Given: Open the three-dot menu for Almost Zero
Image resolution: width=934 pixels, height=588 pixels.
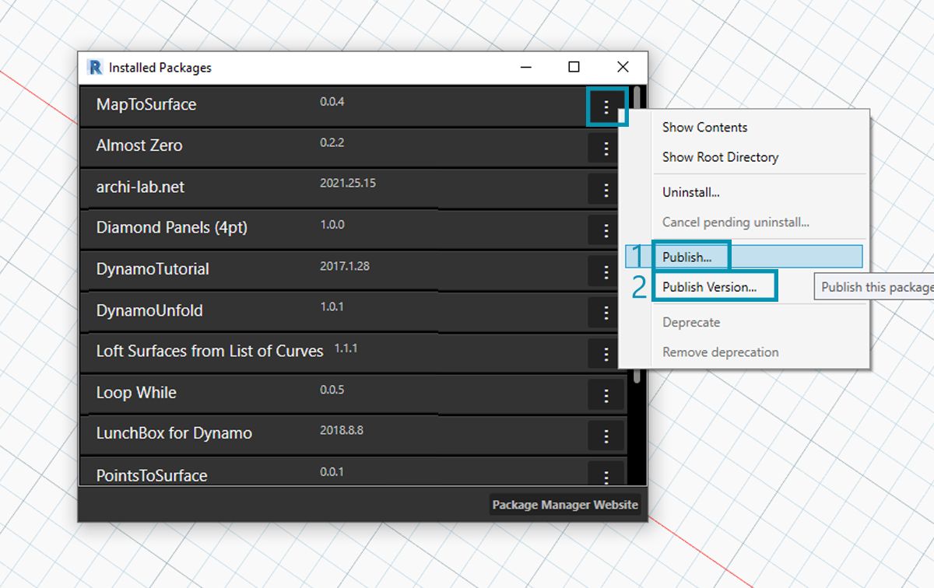Looking at the screenshot, I should [606, 148].
